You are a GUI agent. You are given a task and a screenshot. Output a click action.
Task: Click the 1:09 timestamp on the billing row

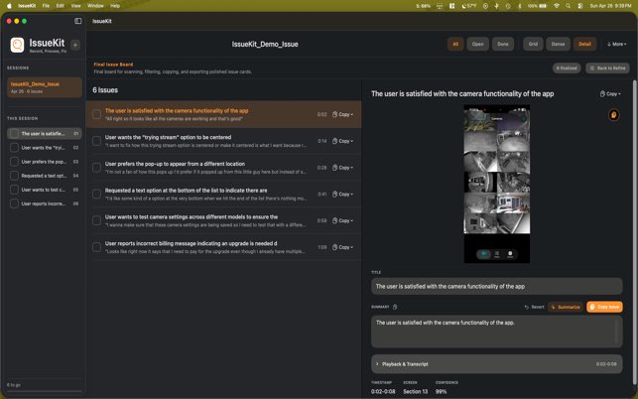coord(321,247)
